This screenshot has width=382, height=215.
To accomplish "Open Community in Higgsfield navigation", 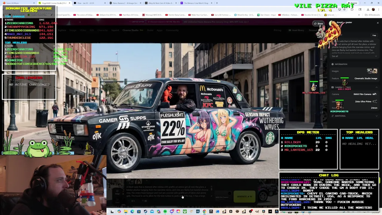I will (172, 30).
